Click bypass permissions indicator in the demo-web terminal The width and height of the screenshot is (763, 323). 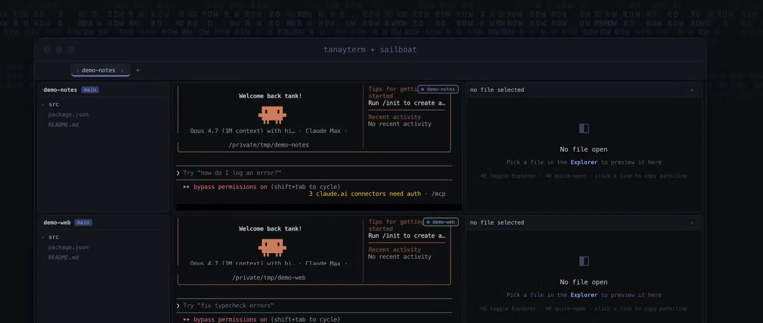coord(230,320)
